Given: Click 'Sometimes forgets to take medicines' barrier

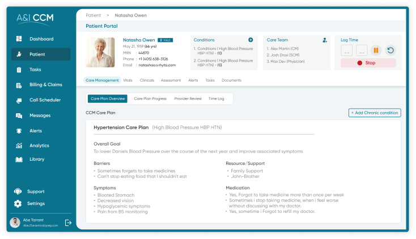Looking at the screenshot, I should (137, 171).
